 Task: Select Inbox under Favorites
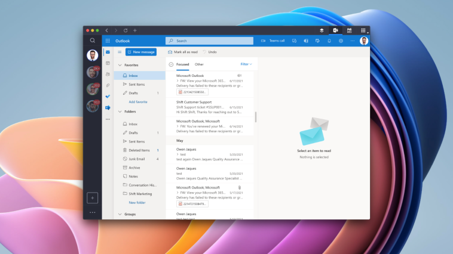139,76
